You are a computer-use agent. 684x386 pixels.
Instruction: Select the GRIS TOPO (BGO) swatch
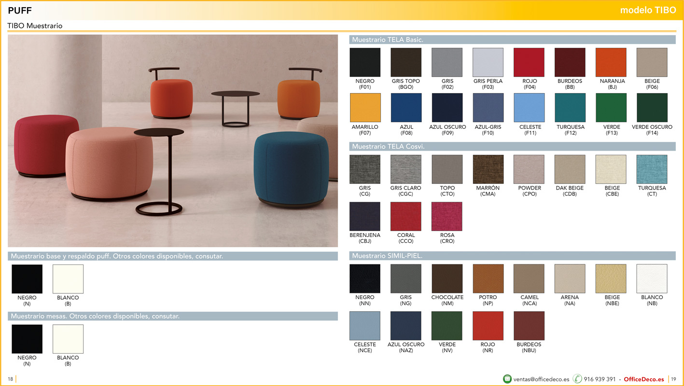point(406,62)
